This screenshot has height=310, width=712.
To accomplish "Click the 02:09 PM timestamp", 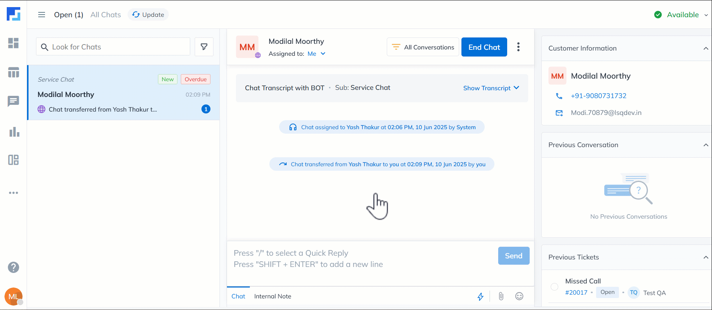I will tap(198, 95).
